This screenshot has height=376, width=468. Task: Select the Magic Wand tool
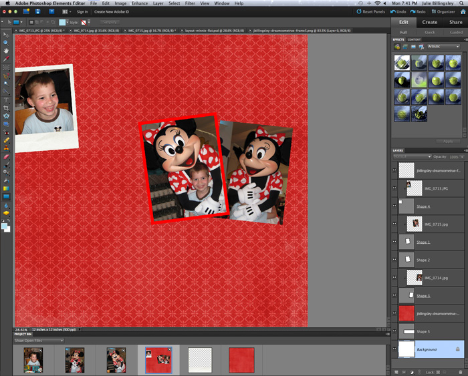tap(6, 83)
